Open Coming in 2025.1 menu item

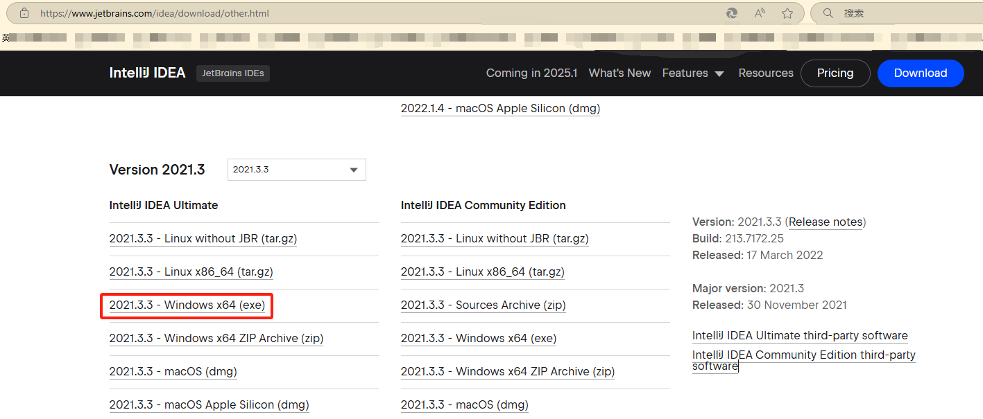click(531, 73)
